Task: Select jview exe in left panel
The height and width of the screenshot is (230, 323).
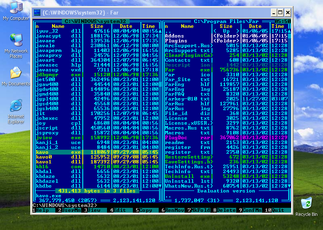Action: [x=97, y=138]
